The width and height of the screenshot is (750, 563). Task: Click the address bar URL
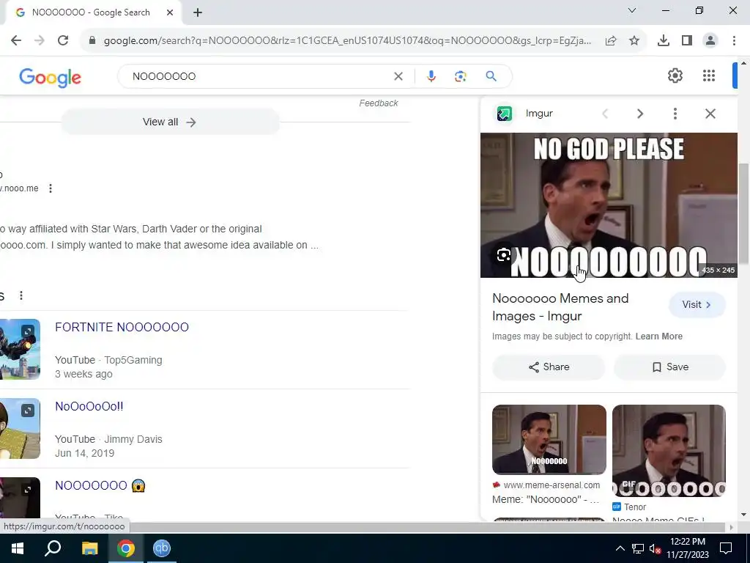(347, 41)
